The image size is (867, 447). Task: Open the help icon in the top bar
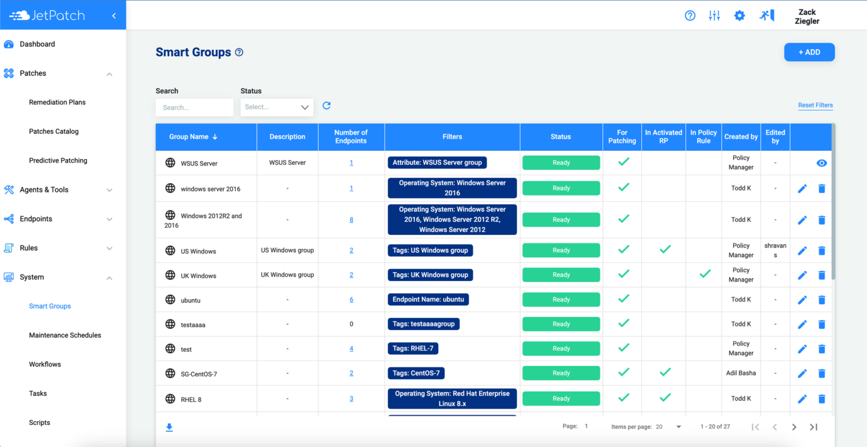click(x=690, y=15)
